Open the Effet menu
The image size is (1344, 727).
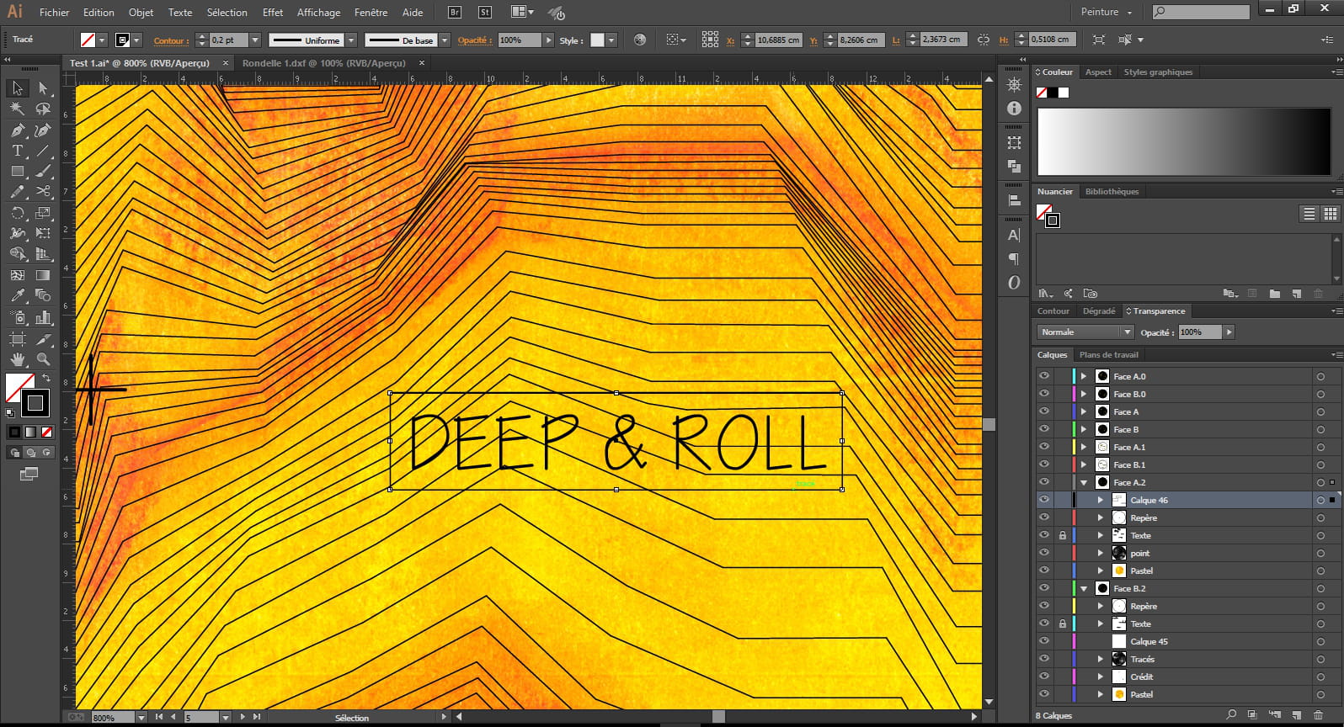(272, 13)
